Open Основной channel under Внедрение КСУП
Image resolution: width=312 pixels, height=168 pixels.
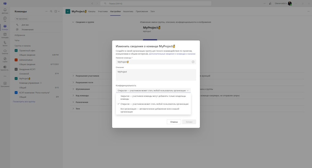pos(24,74)
